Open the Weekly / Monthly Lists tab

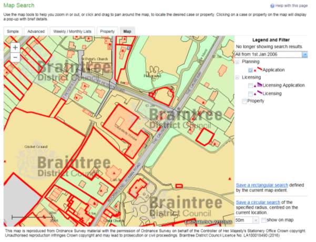coord(73,31)
